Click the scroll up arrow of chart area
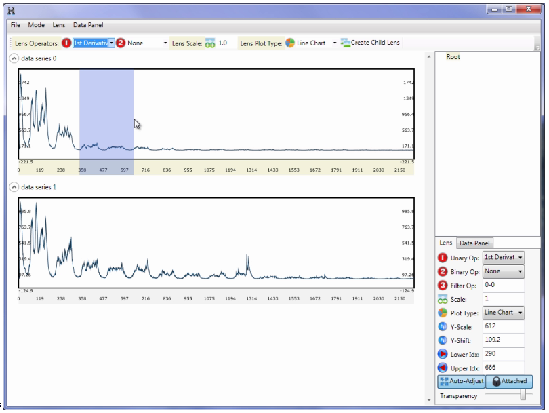Image resolution: width=549 pixels, height=413 pixels. tap(429, 56)
